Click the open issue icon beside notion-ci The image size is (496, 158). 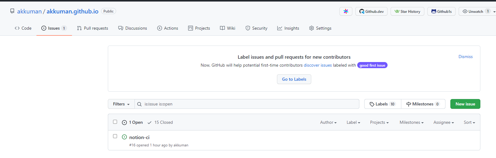(x=124, y=137)
